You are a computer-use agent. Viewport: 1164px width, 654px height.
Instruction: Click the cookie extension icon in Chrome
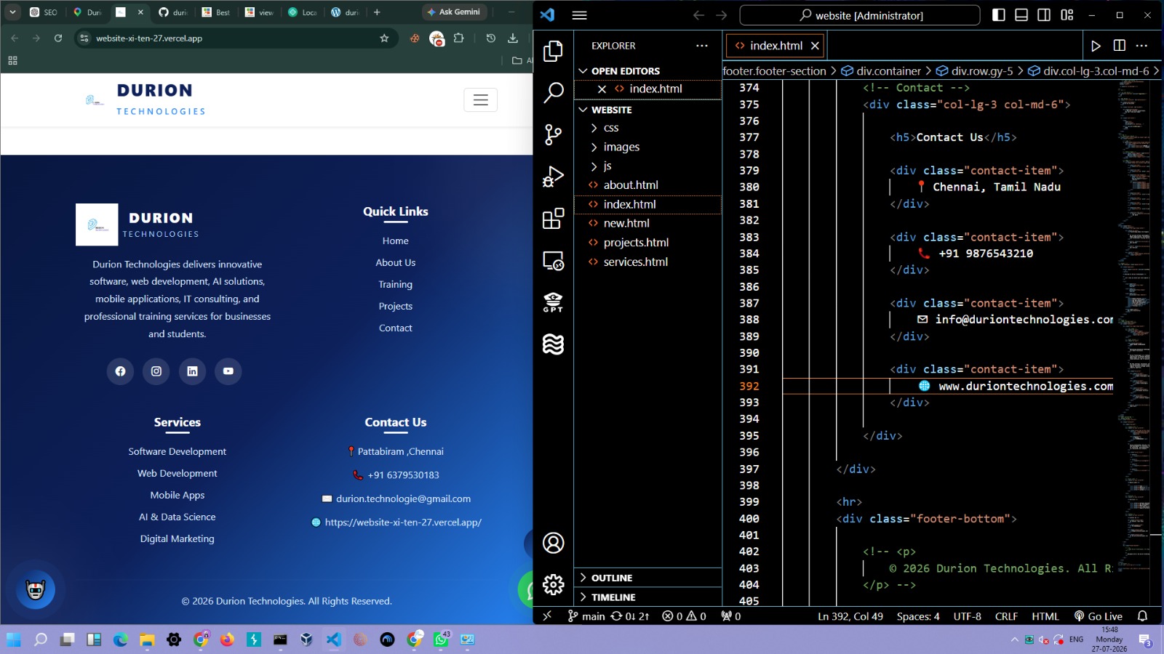coord(415,39)
